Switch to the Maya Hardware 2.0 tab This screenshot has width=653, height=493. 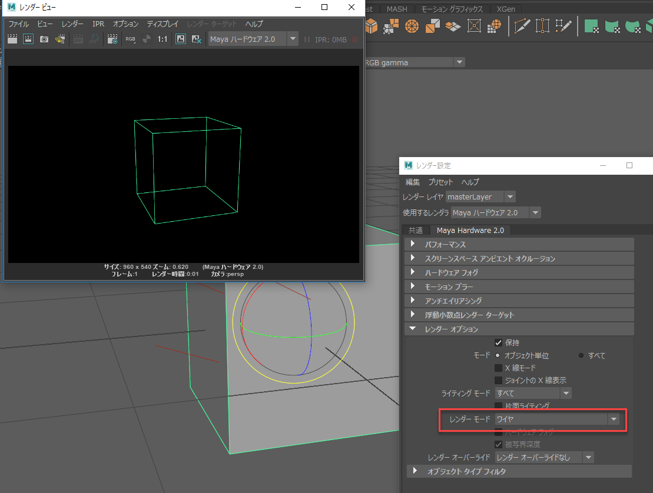[x=470, y=230]
